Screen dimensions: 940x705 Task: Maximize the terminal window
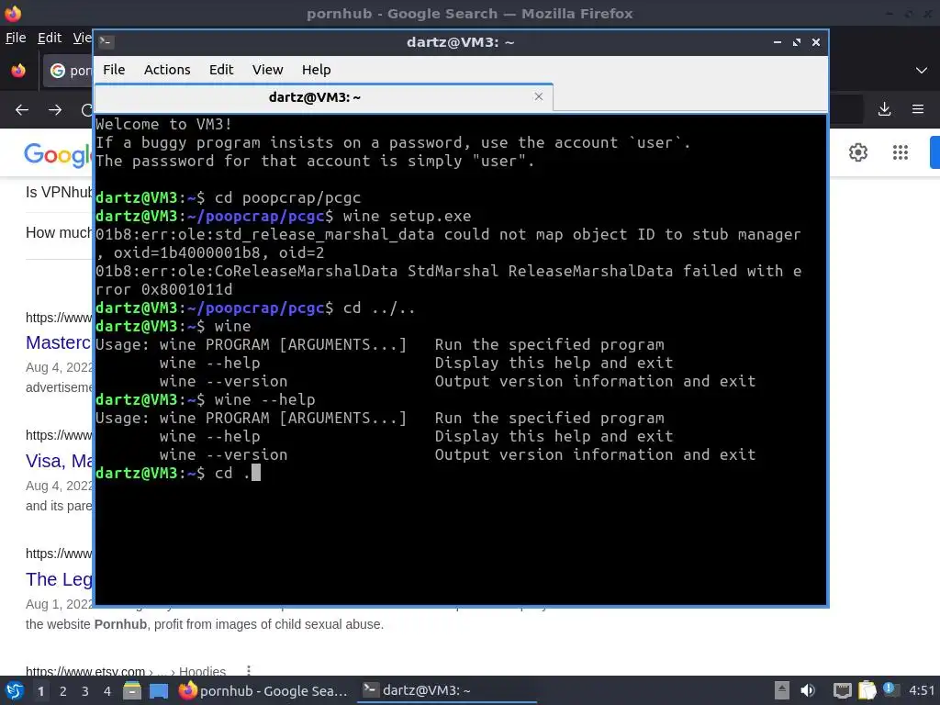click(x=797, y=42)
